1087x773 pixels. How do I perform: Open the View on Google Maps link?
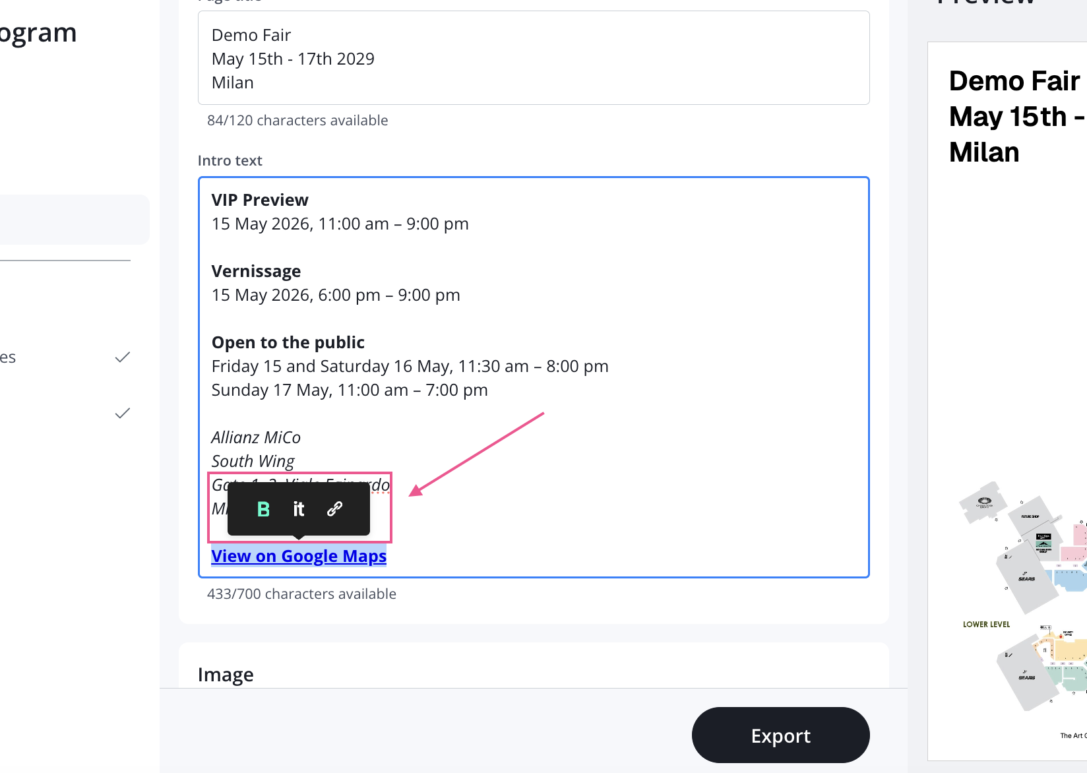point(299,556)
